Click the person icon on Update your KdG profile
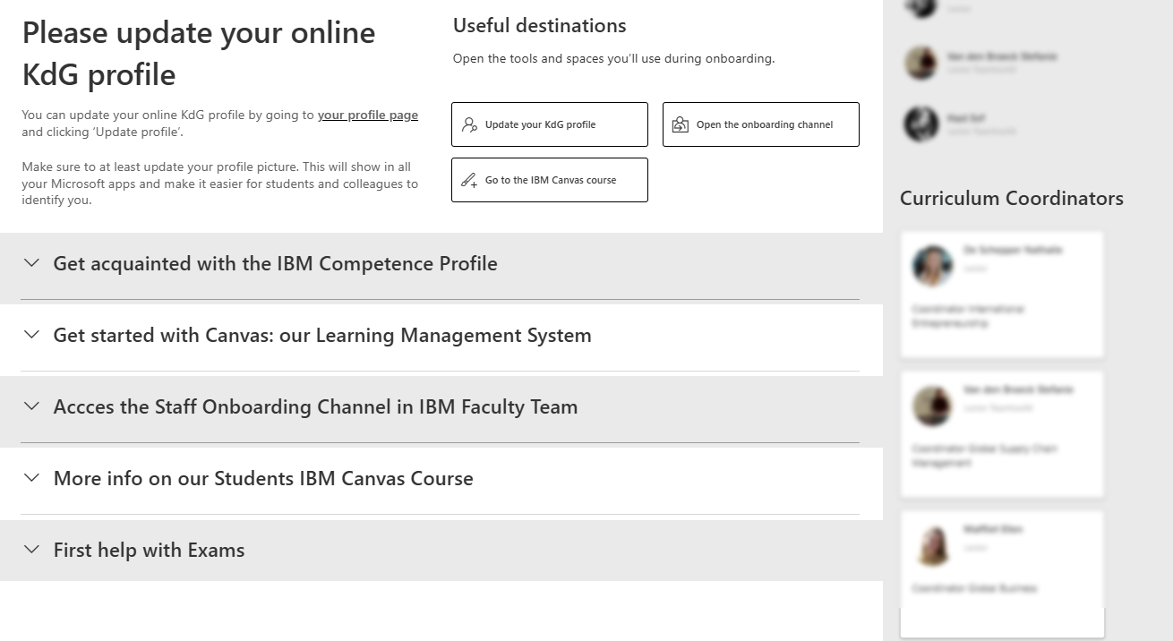Screen dimensions: 1173x641 click(469, 124)
